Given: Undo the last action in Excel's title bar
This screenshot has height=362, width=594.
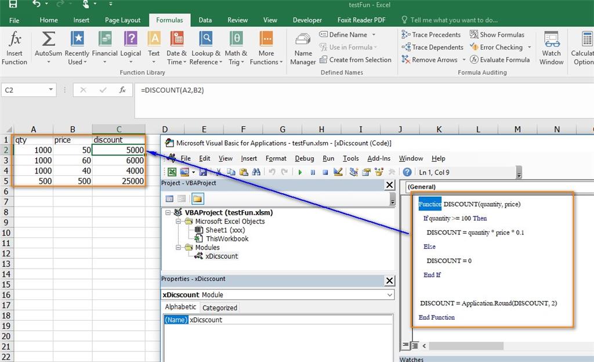Looking at the screenshot, I should pos(37,4).
